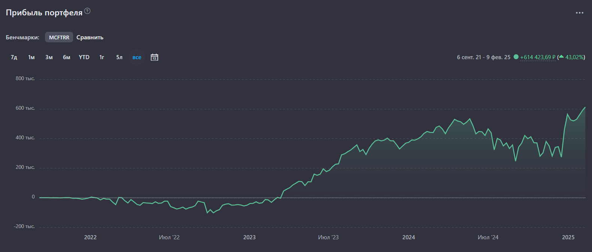592x252 pixels.
Task: Click the green up-arrow growth icon
Action: [562, 57]
